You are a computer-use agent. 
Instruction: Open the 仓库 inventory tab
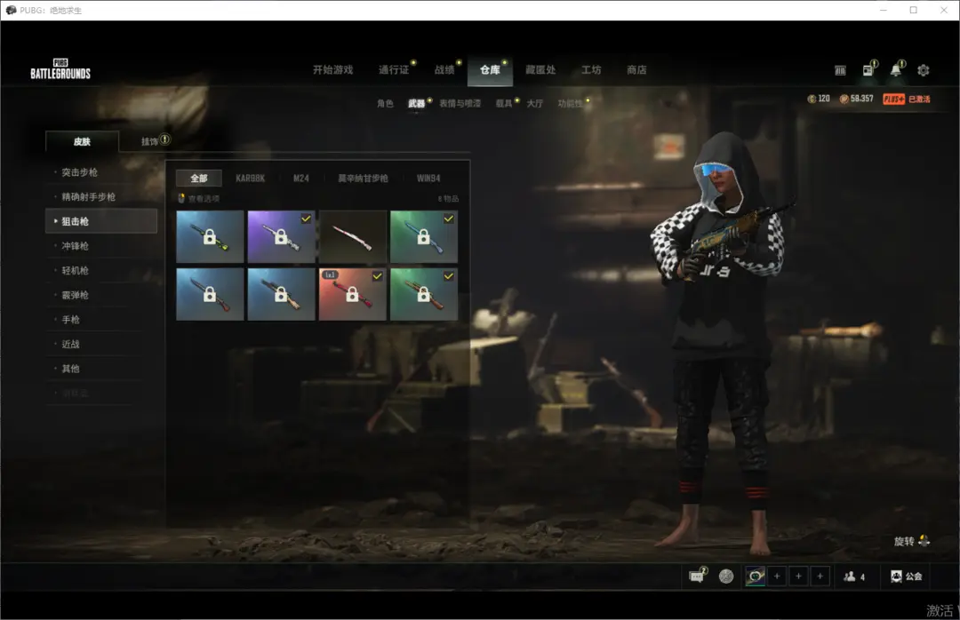(x=490, y=71)
